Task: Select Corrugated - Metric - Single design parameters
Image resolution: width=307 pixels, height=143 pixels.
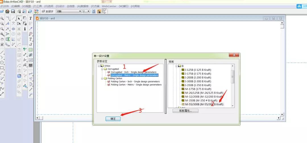Action: click(134, 75)
